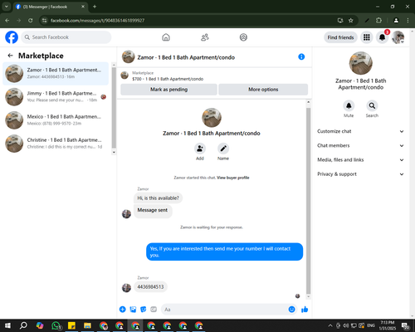Click Zamor listing thumbnail in right panel
415x332 pixels.
[361, 63]
